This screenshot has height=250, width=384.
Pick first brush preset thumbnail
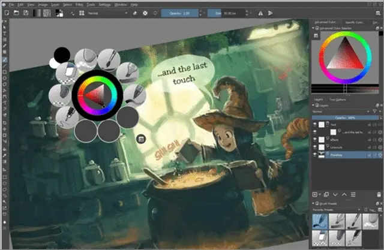click(x=320, y=221)
